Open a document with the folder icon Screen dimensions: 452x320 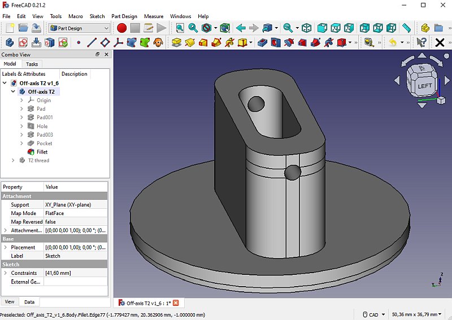[x=23, y=28]
